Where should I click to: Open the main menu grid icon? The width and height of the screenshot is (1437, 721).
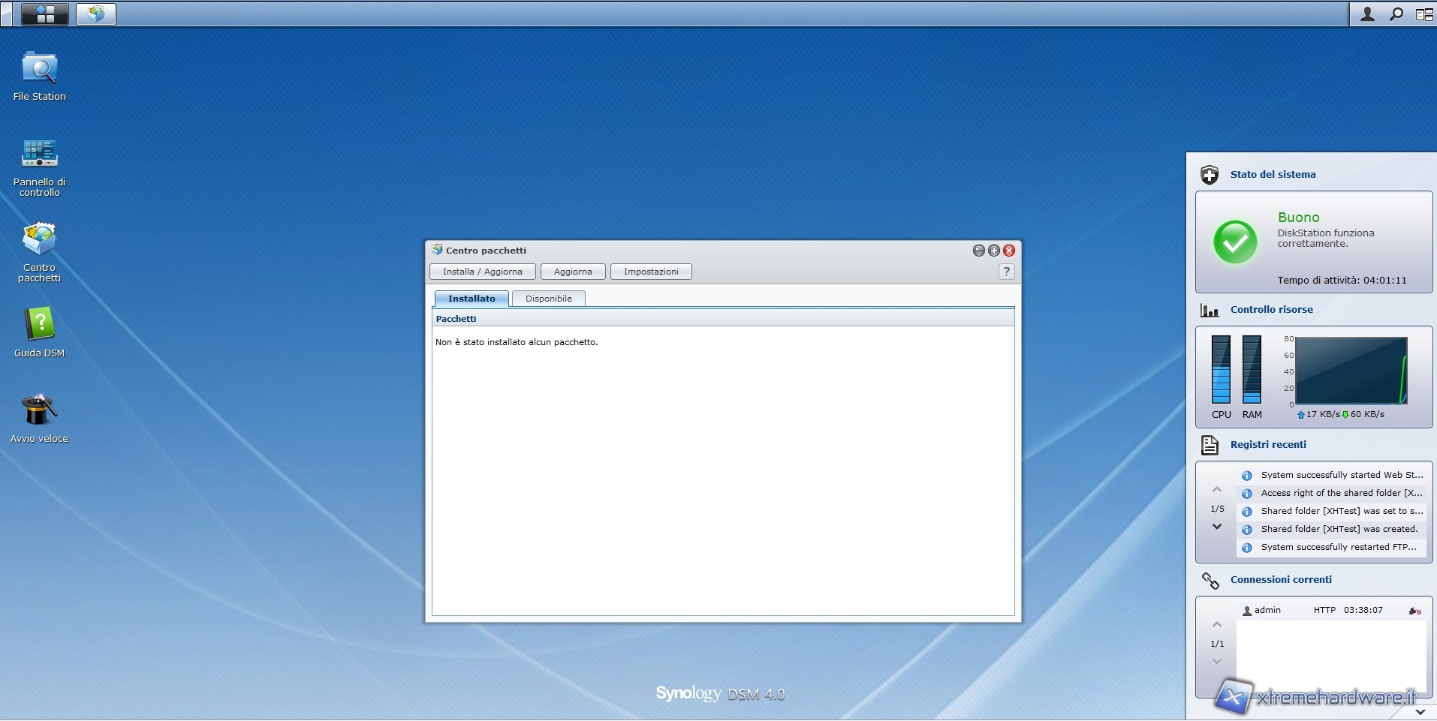(45, 14)
